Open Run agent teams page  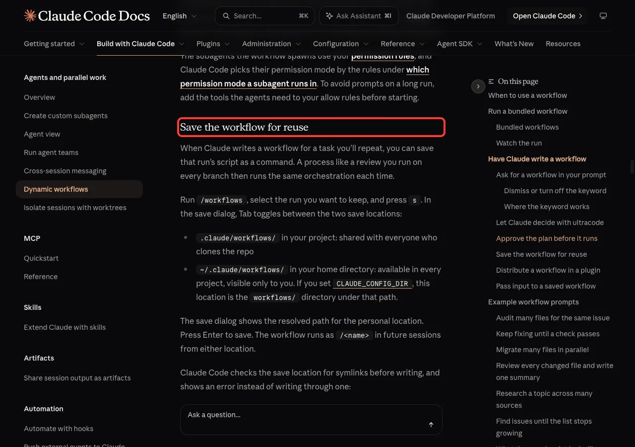pyautogui.click(x=51, y=152)
